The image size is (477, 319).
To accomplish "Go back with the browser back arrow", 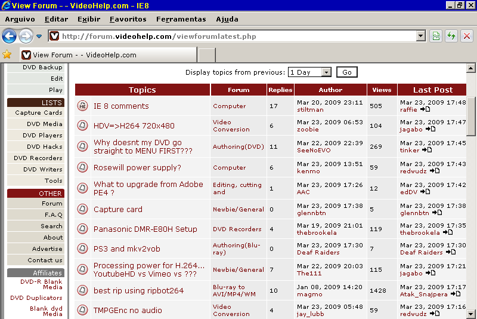I will coord(9,36).
